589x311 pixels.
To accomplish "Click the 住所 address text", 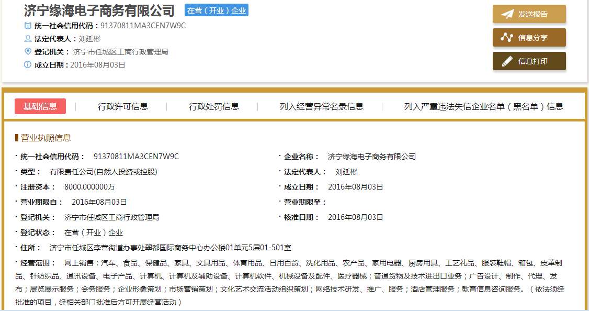I will pyautogui.click(x=170, y=248).
